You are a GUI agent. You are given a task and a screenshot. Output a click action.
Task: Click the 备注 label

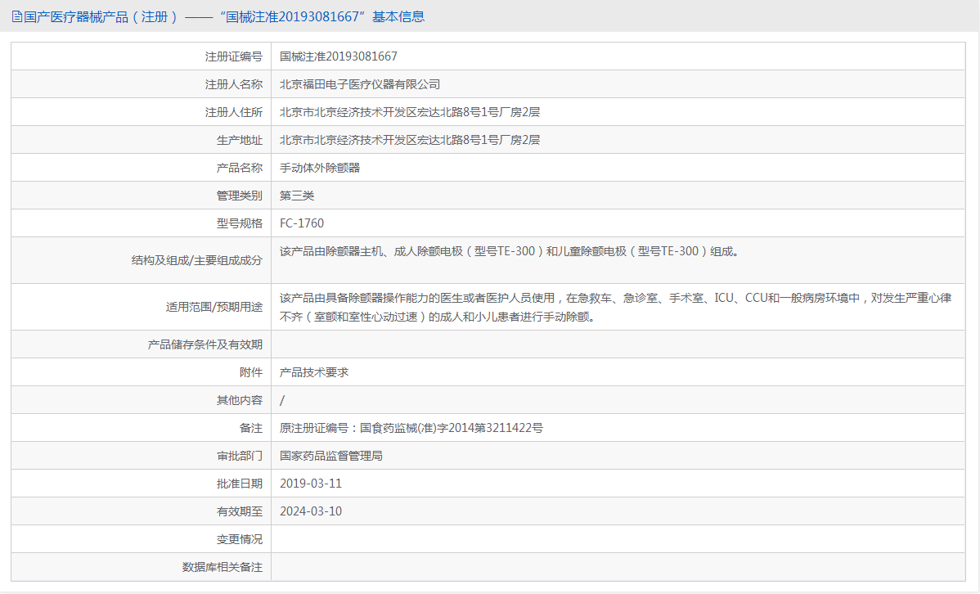pyautogui.click(x=251, y=428)
